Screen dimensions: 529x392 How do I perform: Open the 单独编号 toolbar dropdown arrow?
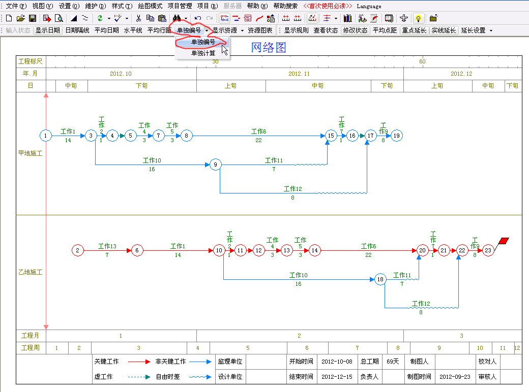[x=207, y=30]
